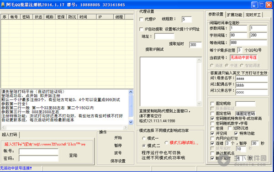Screen dimensions: 274x172
Task: Toggle the 断开延时 checkbox
Action: (x=212, y=158)
